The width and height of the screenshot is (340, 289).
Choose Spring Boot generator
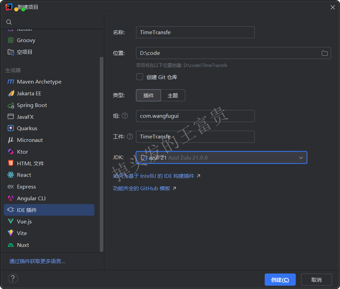[x=49, y=105]
